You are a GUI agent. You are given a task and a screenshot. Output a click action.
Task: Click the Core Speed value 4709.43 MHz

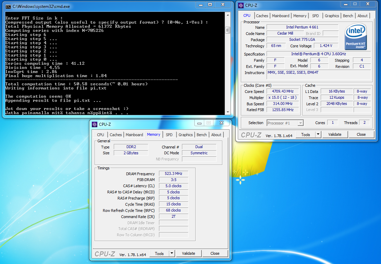(283, 92)
